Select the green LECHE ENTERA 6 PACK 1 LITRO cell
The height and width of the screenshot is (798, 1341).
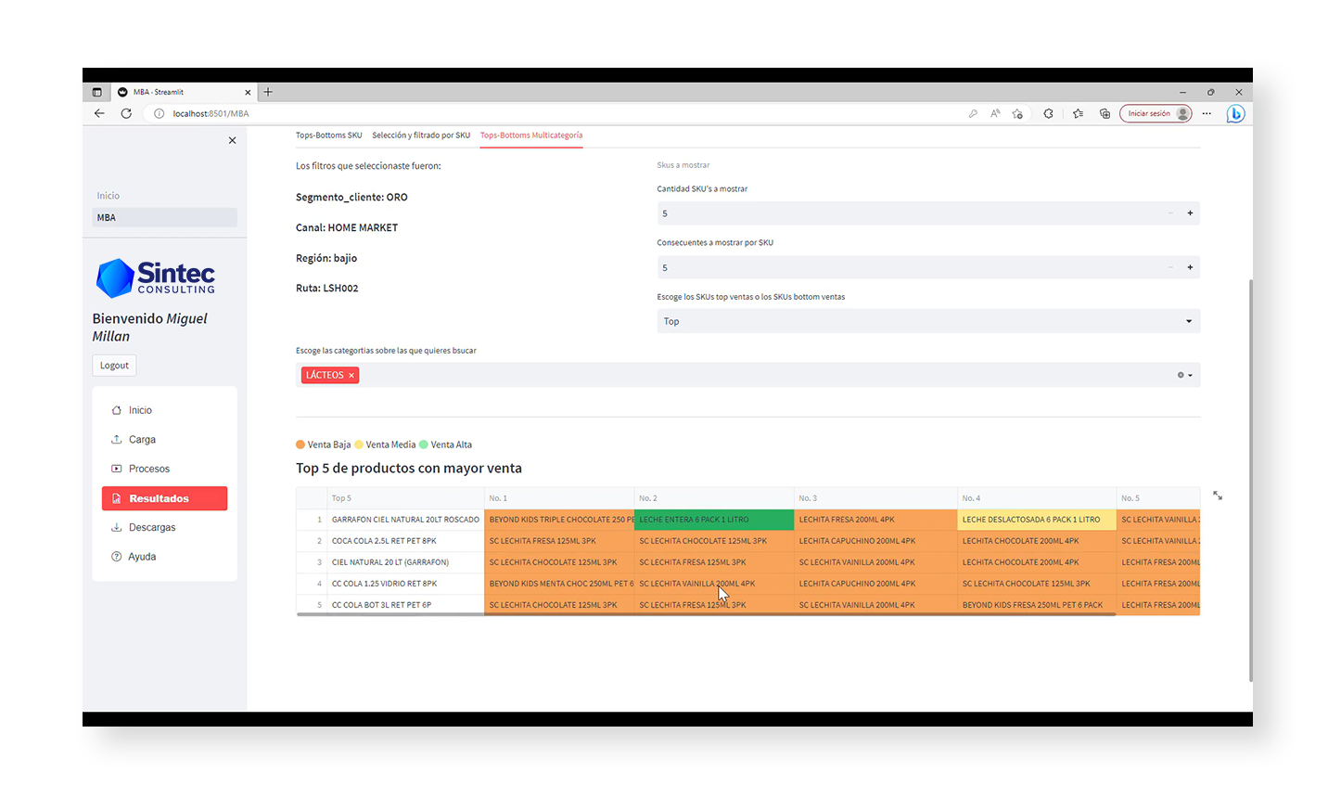click(x=714, y=520)
